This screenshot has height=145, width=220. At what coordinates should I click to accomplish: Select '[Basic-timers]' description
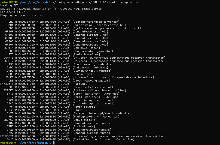84,126
